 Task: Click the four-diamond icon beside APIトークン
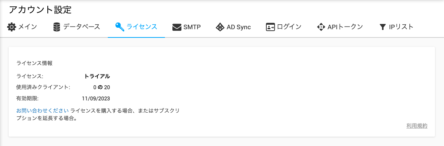pos(321,27)
